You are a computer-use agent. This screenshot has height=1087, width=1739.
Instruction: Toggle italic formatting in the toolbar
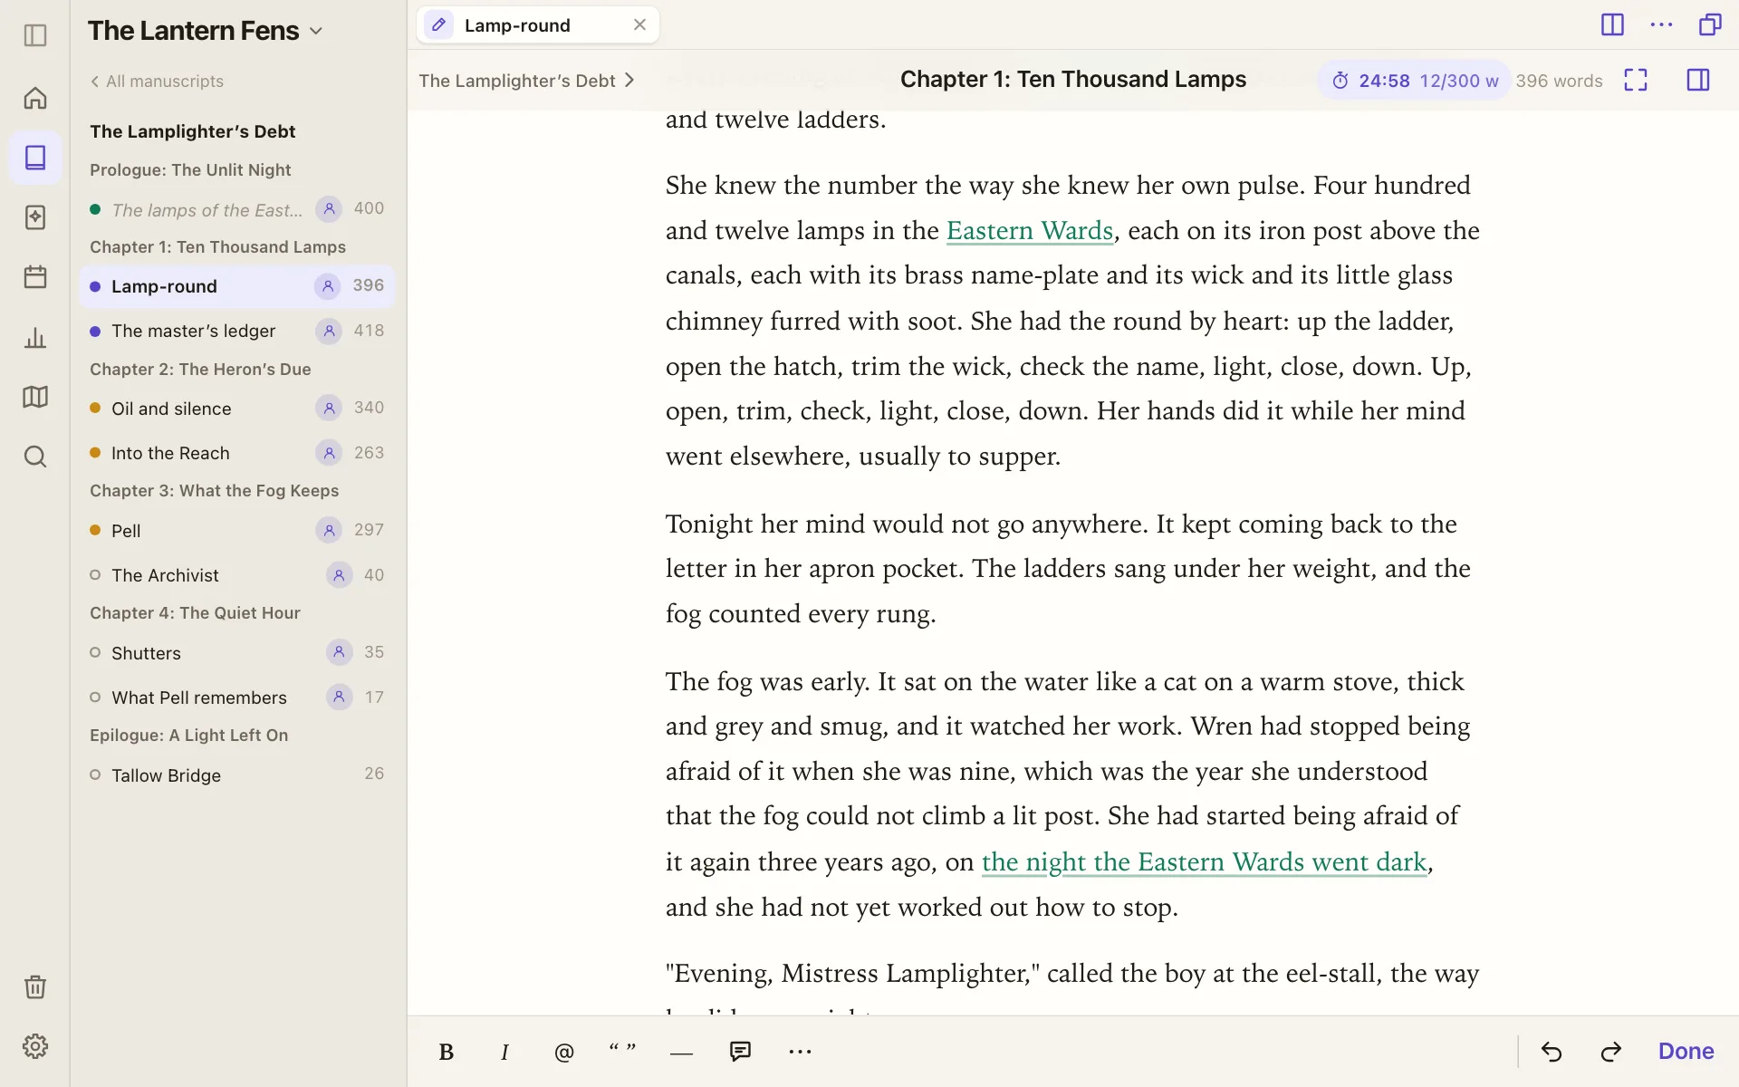[504, 1052]
